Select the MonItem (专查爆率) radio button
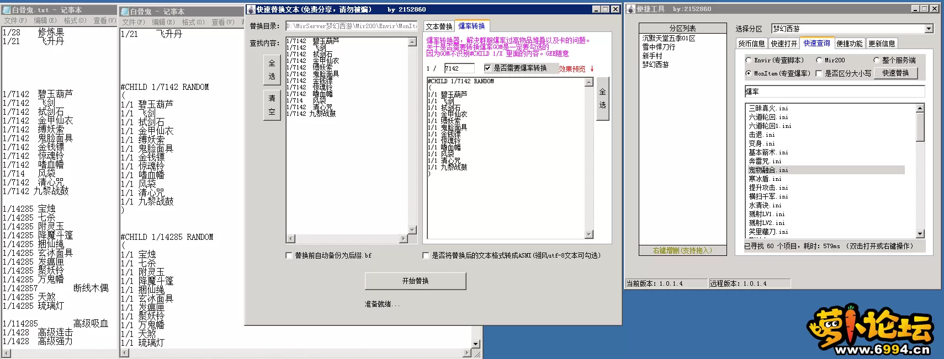The image size is (944, 359). 749,73
